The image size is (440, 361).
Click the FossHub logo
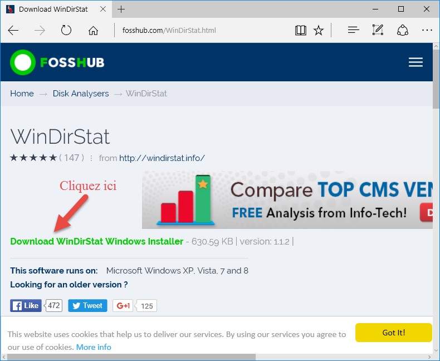tap(57, 62)
